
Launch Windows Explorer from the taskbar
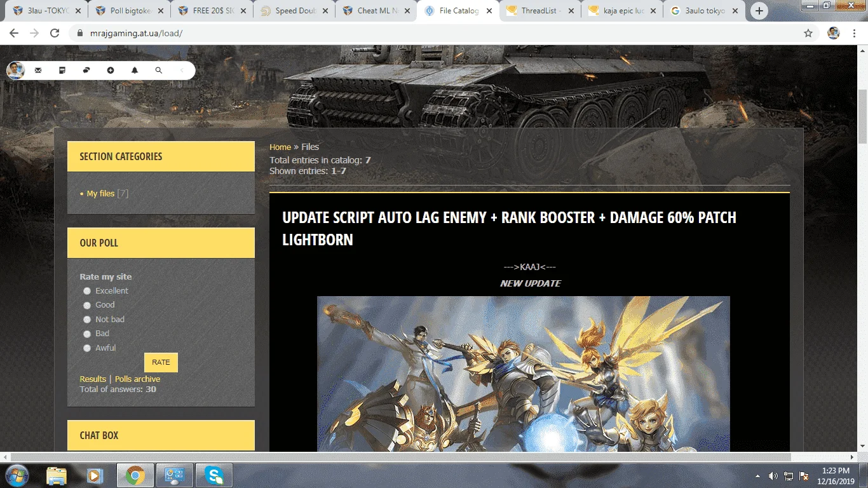coord(57,475)
